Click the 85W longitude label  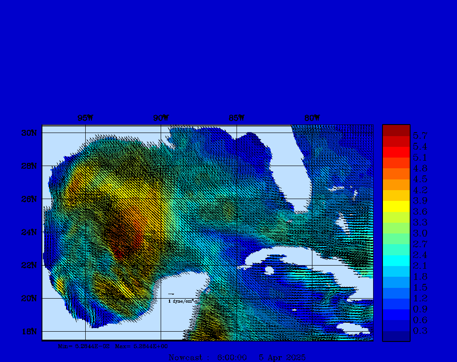click(x=237, y=118)
